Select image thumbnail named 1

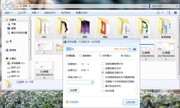(44, 47)
